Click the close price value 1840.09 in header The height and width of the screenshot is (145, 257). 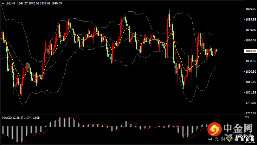click(57, 3)
